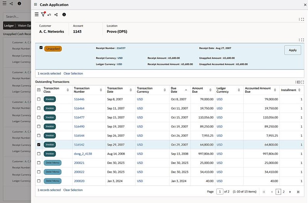Click the Outstanding Transactions heading
The width and height of the screenshot is (308, 203).
pos(52,82)
